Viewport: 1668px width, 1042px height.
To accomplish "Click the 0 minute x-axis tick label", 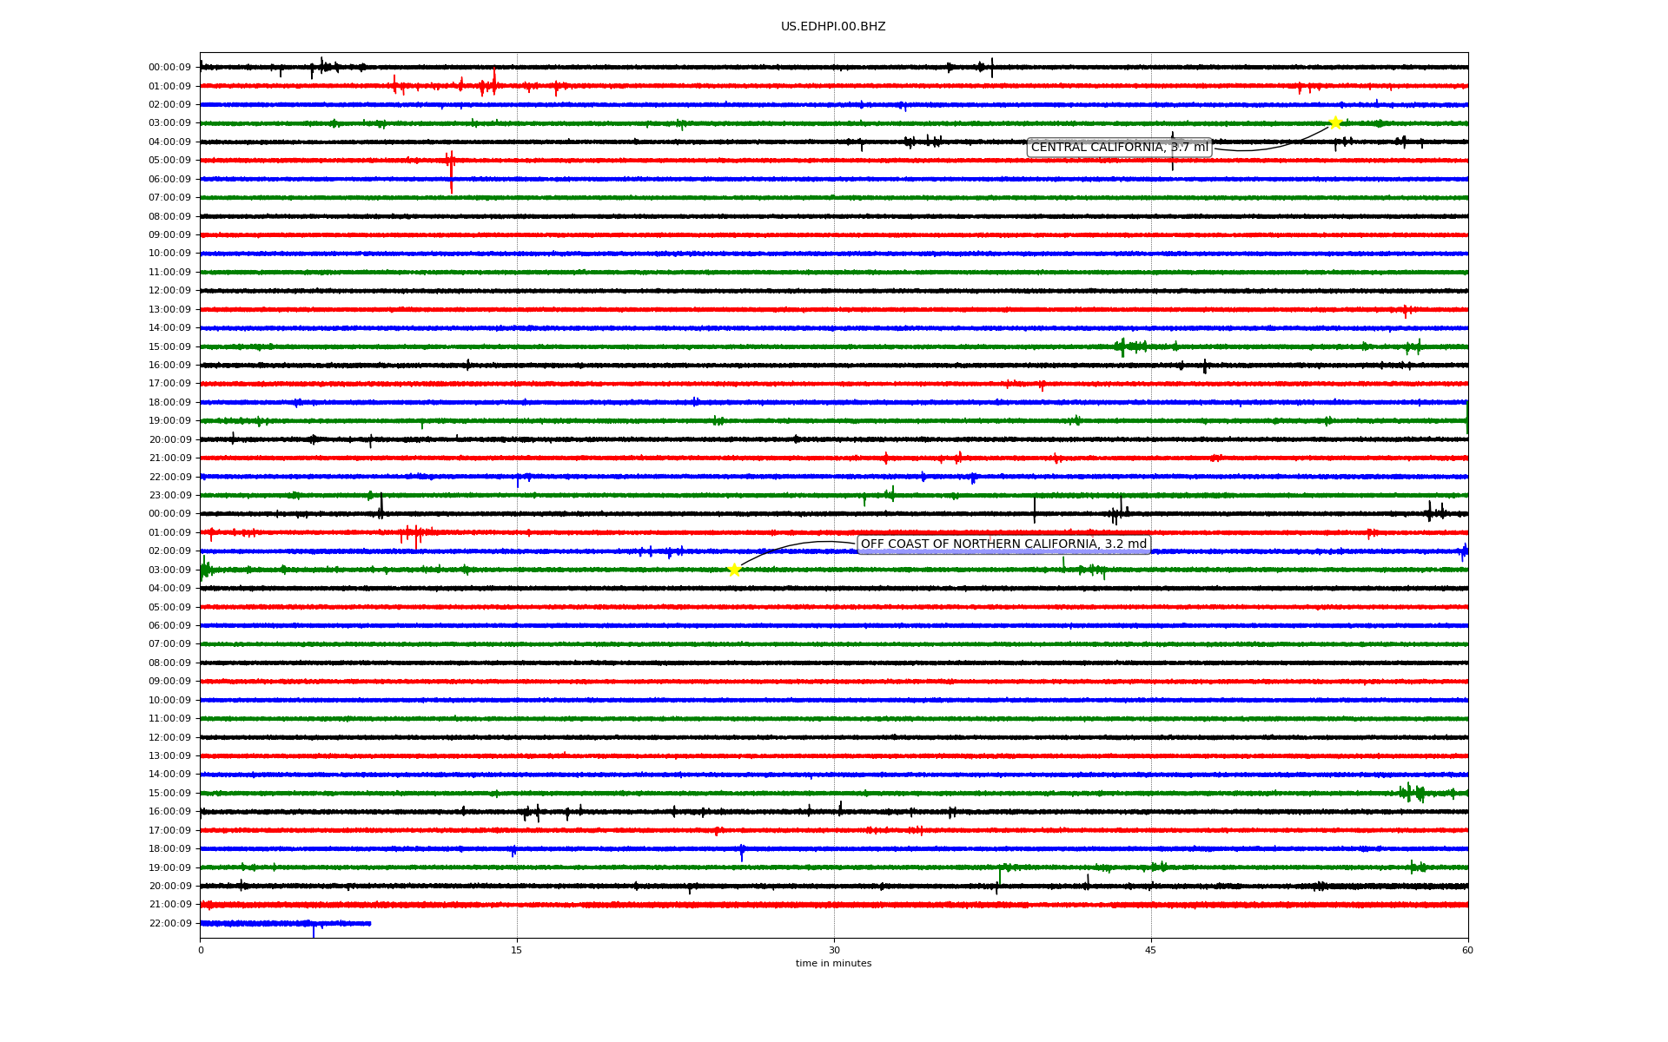I will tap(201, 950).
